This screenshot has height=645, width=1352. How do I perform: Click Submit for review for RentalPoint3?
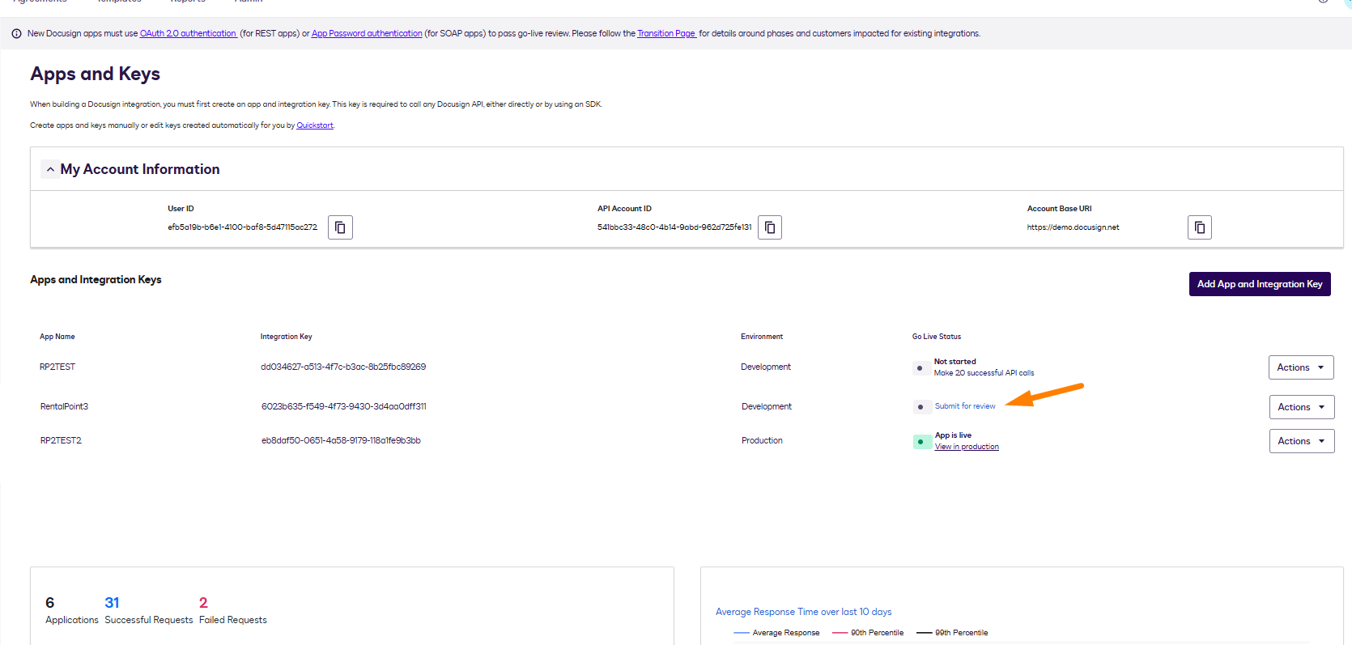click(965, 406)
